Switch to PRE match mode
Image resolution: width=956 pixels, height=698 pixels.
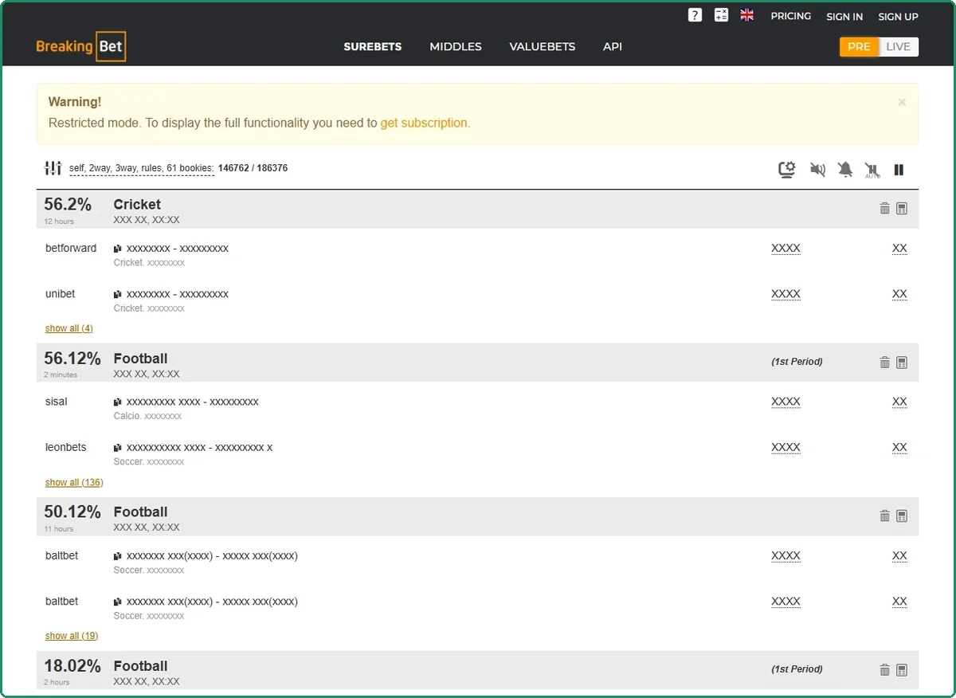pyautogui.click(x=859, y=46)
